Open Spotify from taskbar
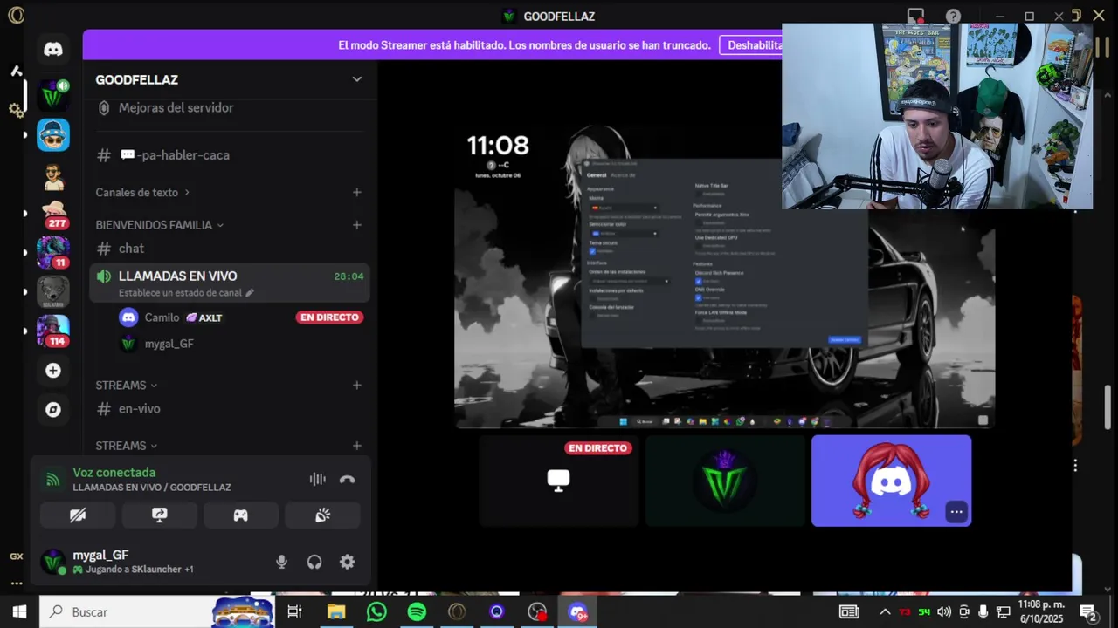 coord(417,611)
